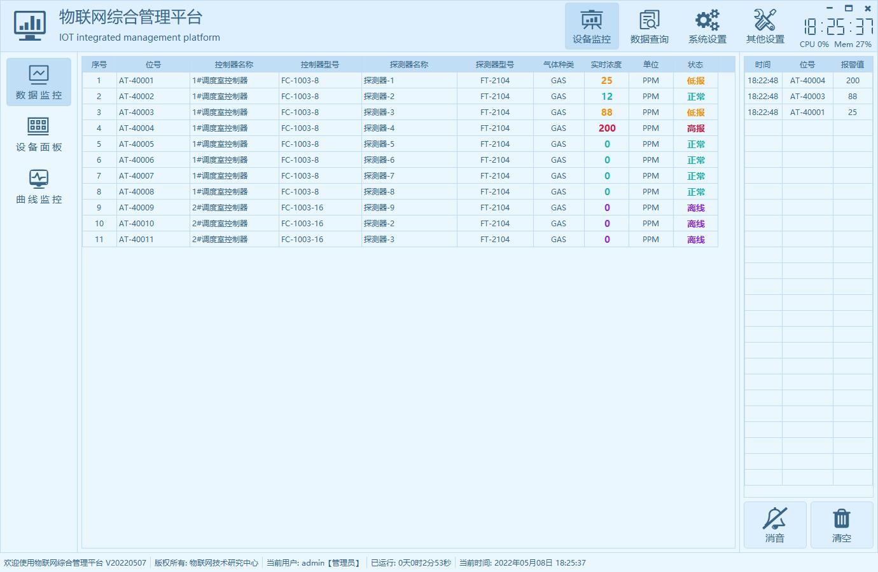The image size is (878, 572).
Task: Click the 报警值 header in alarm list
Action: pos(852,65)
